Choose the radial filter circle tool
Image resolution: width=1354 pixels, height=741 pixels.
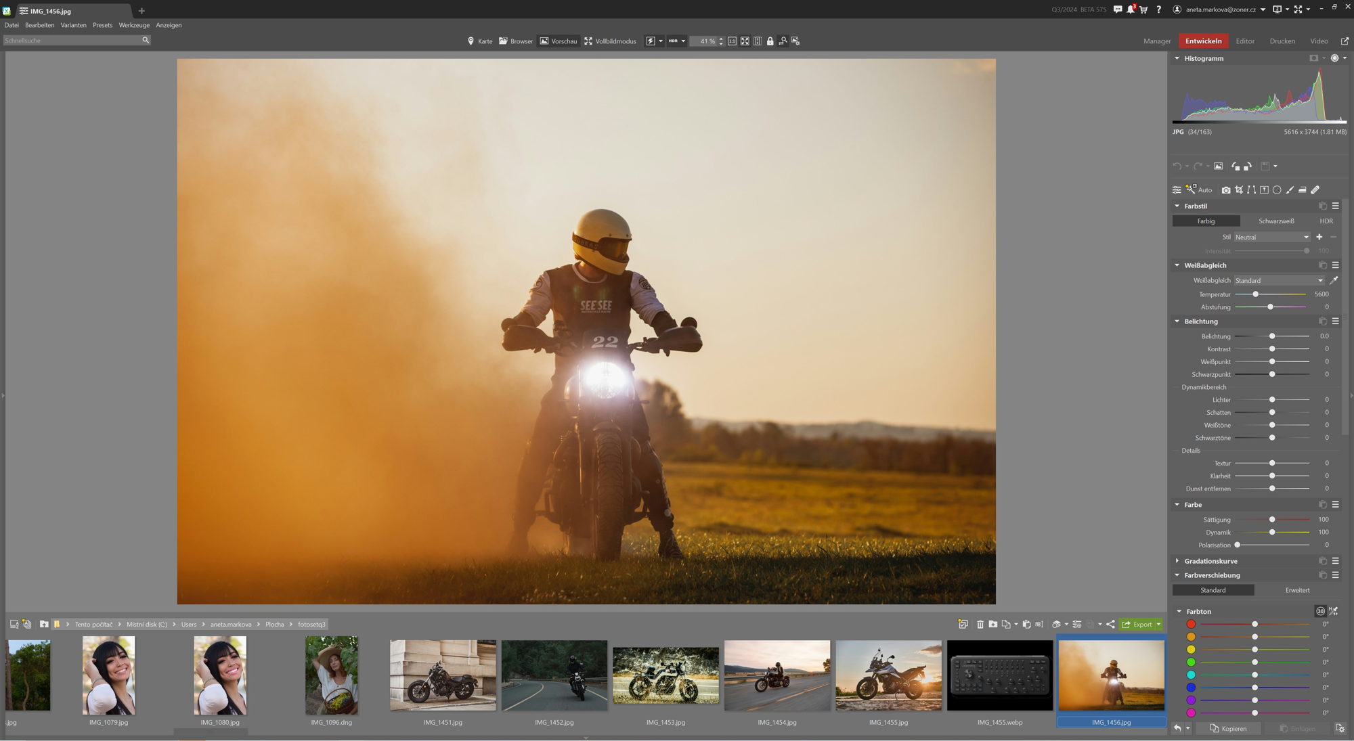1277,190
